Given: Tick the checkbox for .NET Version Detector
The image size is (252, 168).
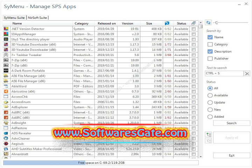Looking at the screenshot, I should click(x=194, y=29).
